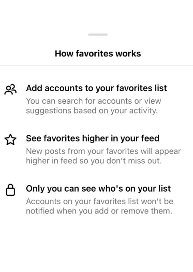This screenshot has height=272, width=193.
Task: Click 'See favorites higher in your feed' heading
Action: pos(93,138)
